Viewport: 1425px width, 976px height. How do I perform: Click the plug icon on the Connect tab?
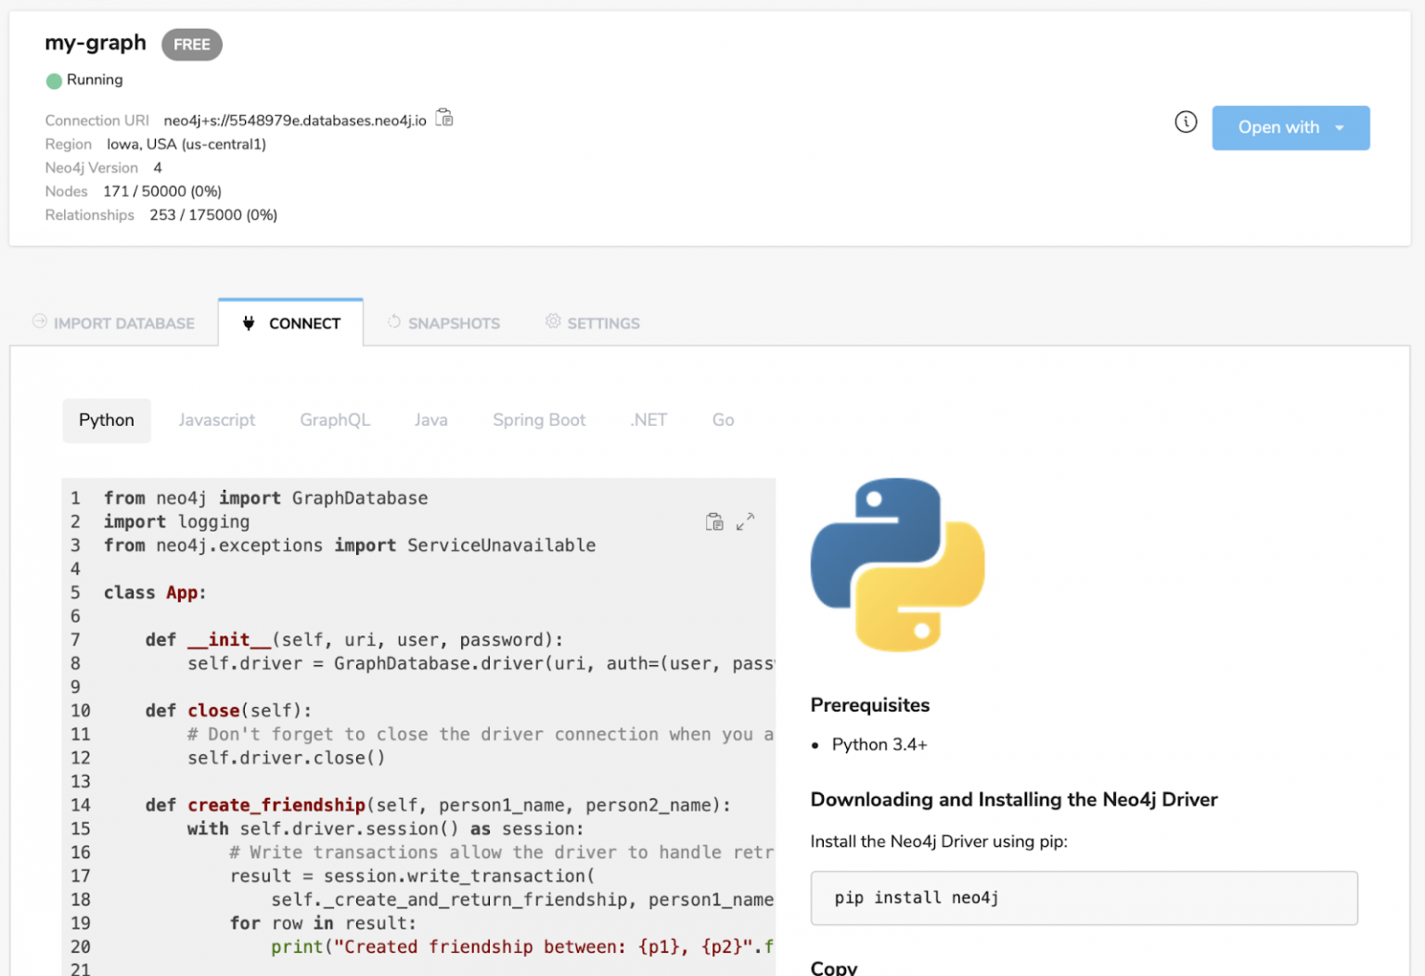pos(248,323)
